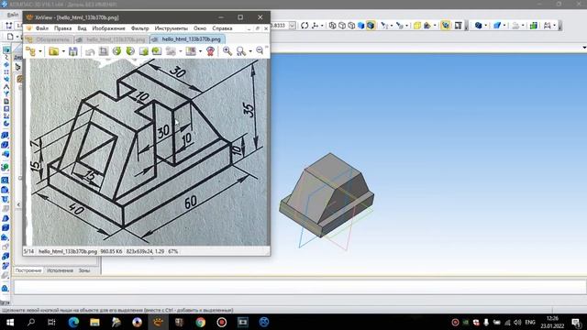Image resolution: width=587 pixels, height=330 pixels.
Task: Click the KOMPAS-3D blue icon on taskbar
Action: pos(264,322)
